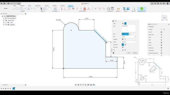170x95 pixels.
Task: Switch to the Utilities tab
Action: (x=54, y=6)
